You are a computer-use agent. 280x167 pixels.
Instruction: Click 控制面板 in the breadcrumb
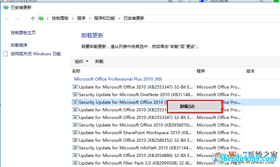coord(60,18)
